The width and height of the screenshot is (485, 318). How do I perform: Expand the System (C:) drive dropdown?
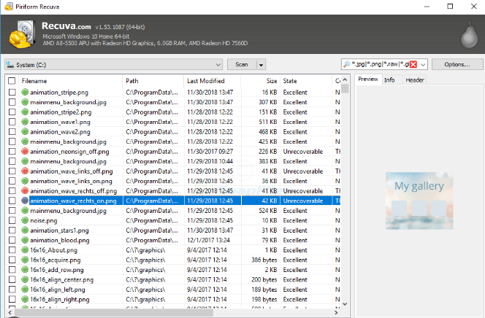coord(218,64)
